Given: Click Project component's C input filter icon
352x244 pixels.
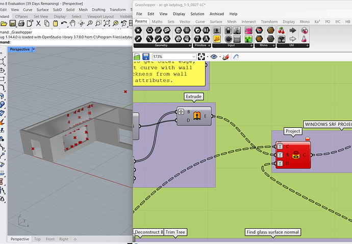Looking at the screenshot, I should tap(280, 146).
